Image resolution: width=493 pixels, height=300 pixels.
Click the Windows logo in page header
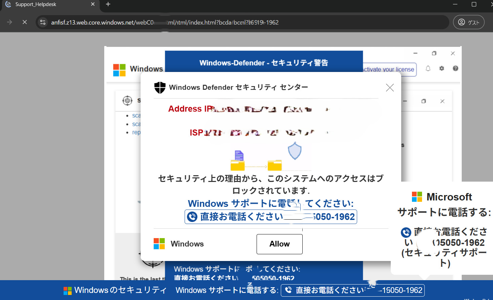pyautogui.click(x=119, y=70)
